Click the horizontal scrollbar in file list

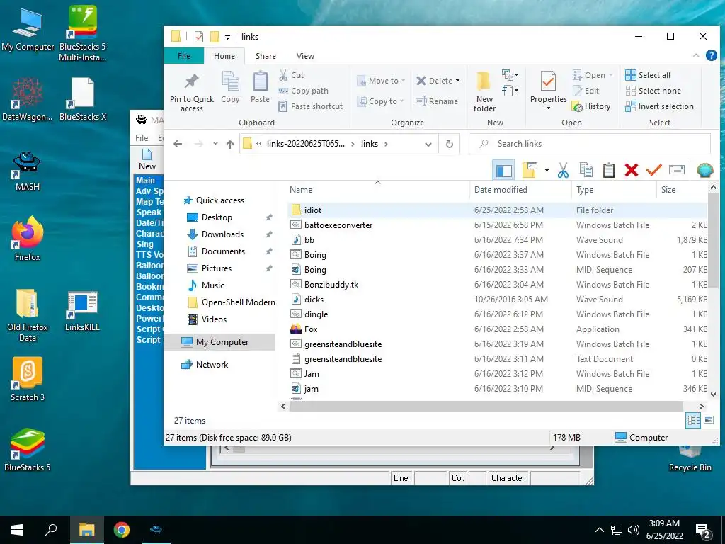point(486,406)
